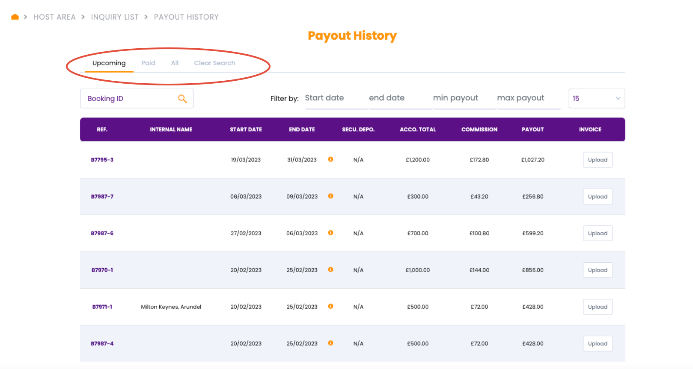
Task: Focus the Booking ID search field
Action: tap(128, 99)
